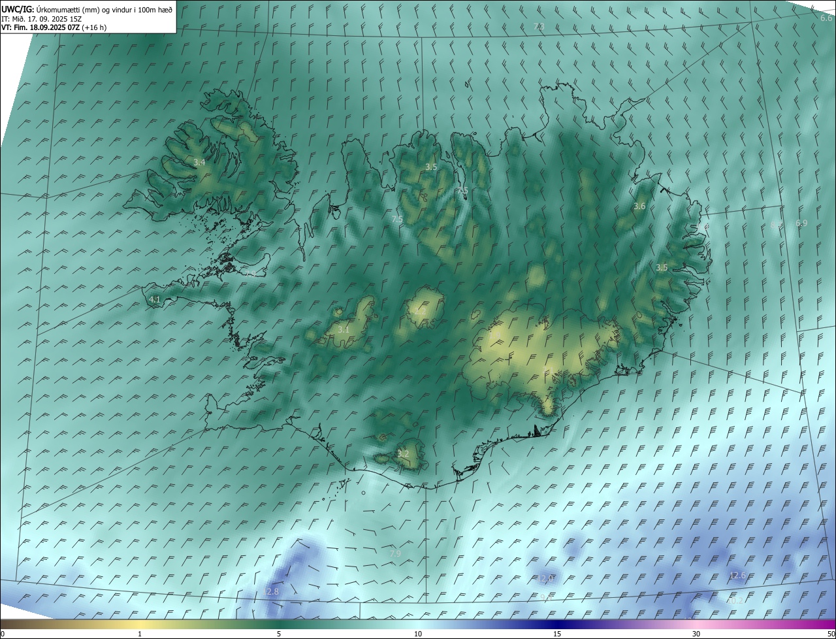
Task: Click the 7.3 value at the map top
Action: pos(539,27)
